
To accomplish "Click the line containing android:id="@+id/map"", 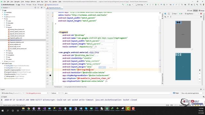I will (74, 35).
